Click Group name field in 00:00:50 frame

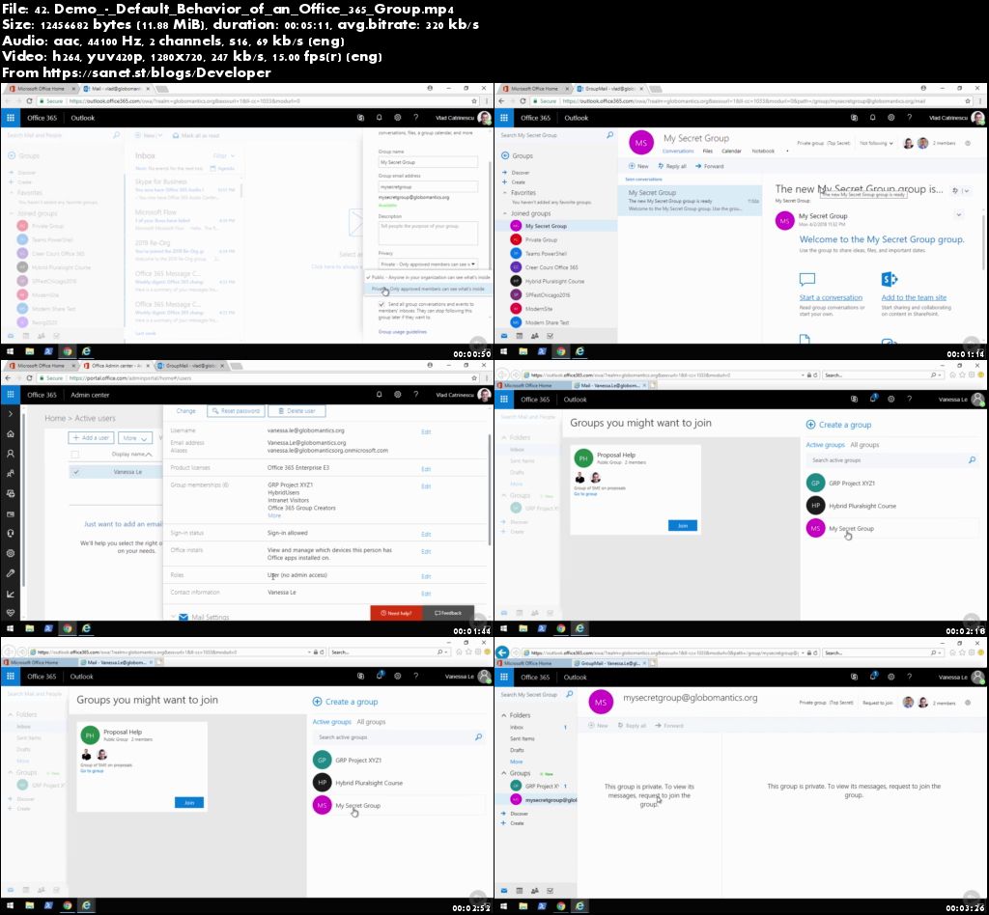(428, 162)
